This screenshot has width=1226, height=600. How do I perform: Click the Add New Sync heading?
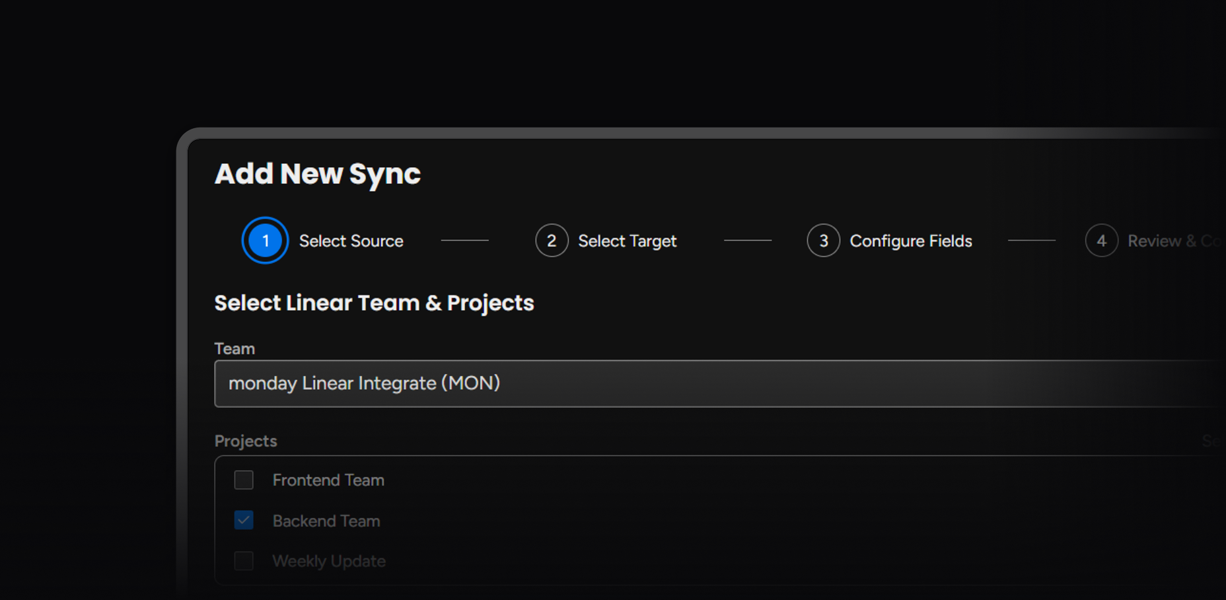pyautogui.click(x=318, y=174)
